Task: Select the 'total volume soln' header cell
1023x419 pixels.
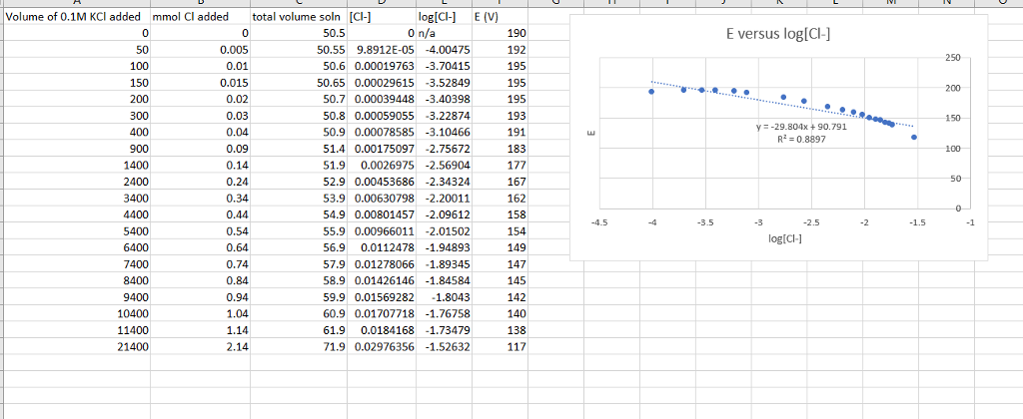Action: tap(298, 17)
